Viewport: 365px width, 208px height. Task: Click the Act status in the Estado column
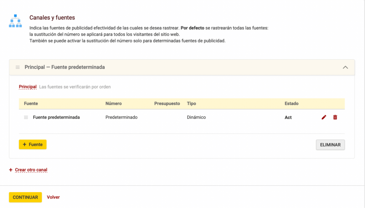(288, 118)
